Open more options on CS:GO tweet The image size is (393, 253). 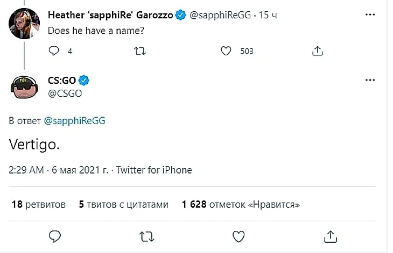370,80
